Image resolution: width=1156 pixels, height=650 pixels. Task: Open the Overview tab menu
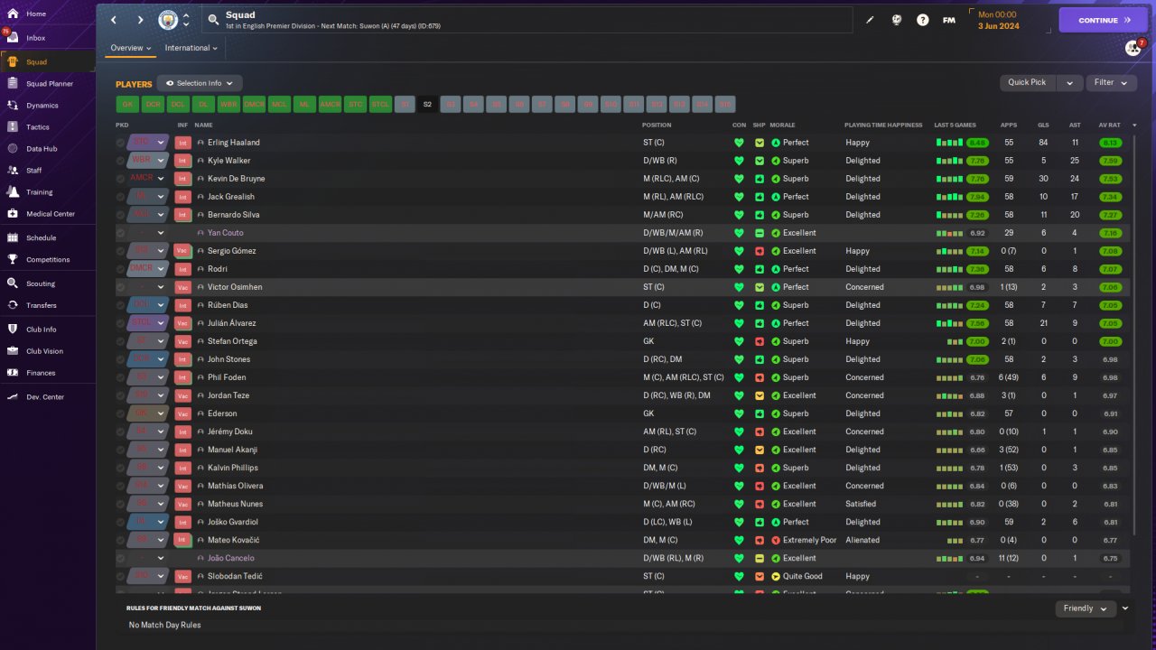[131, 48]
